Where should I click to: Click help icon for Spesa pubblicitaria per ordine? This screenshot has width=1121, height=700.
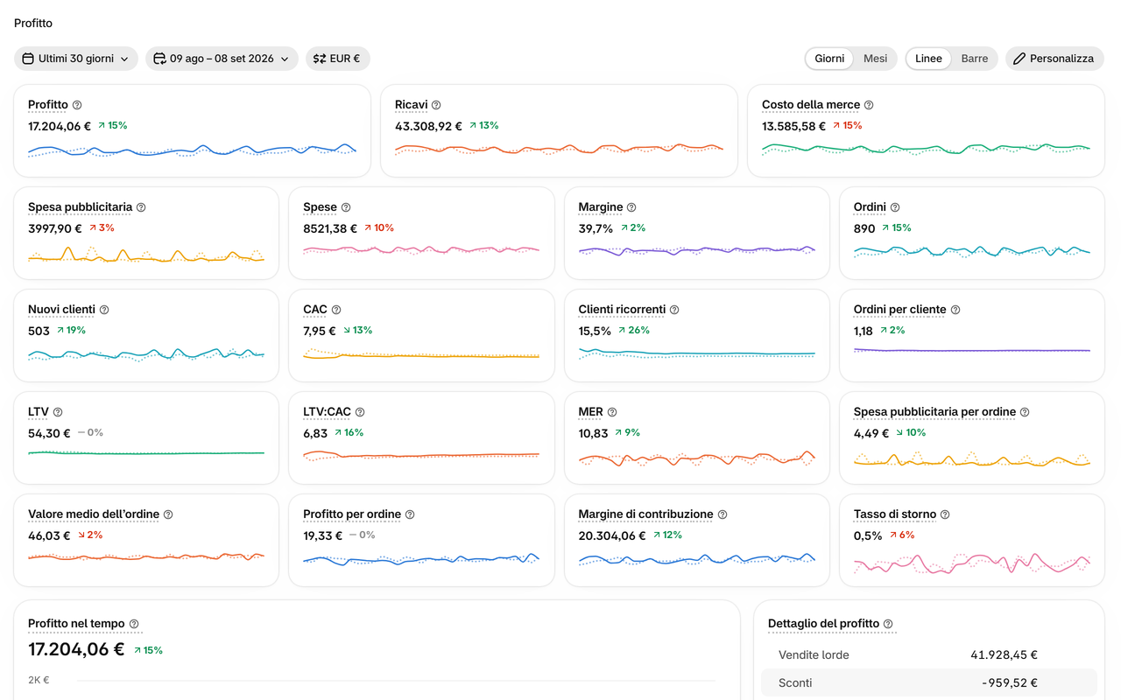click(x=1025, y=412)
